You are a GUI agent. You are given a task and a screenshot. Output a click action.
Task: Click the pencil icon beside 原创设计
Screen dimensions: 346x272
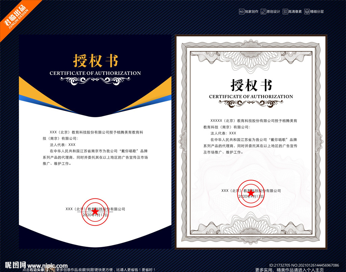(x=263, y=12)
